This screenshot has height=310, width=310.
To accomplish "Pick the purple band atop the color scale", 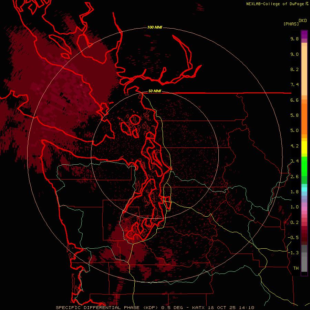I will tap(304, 34).
